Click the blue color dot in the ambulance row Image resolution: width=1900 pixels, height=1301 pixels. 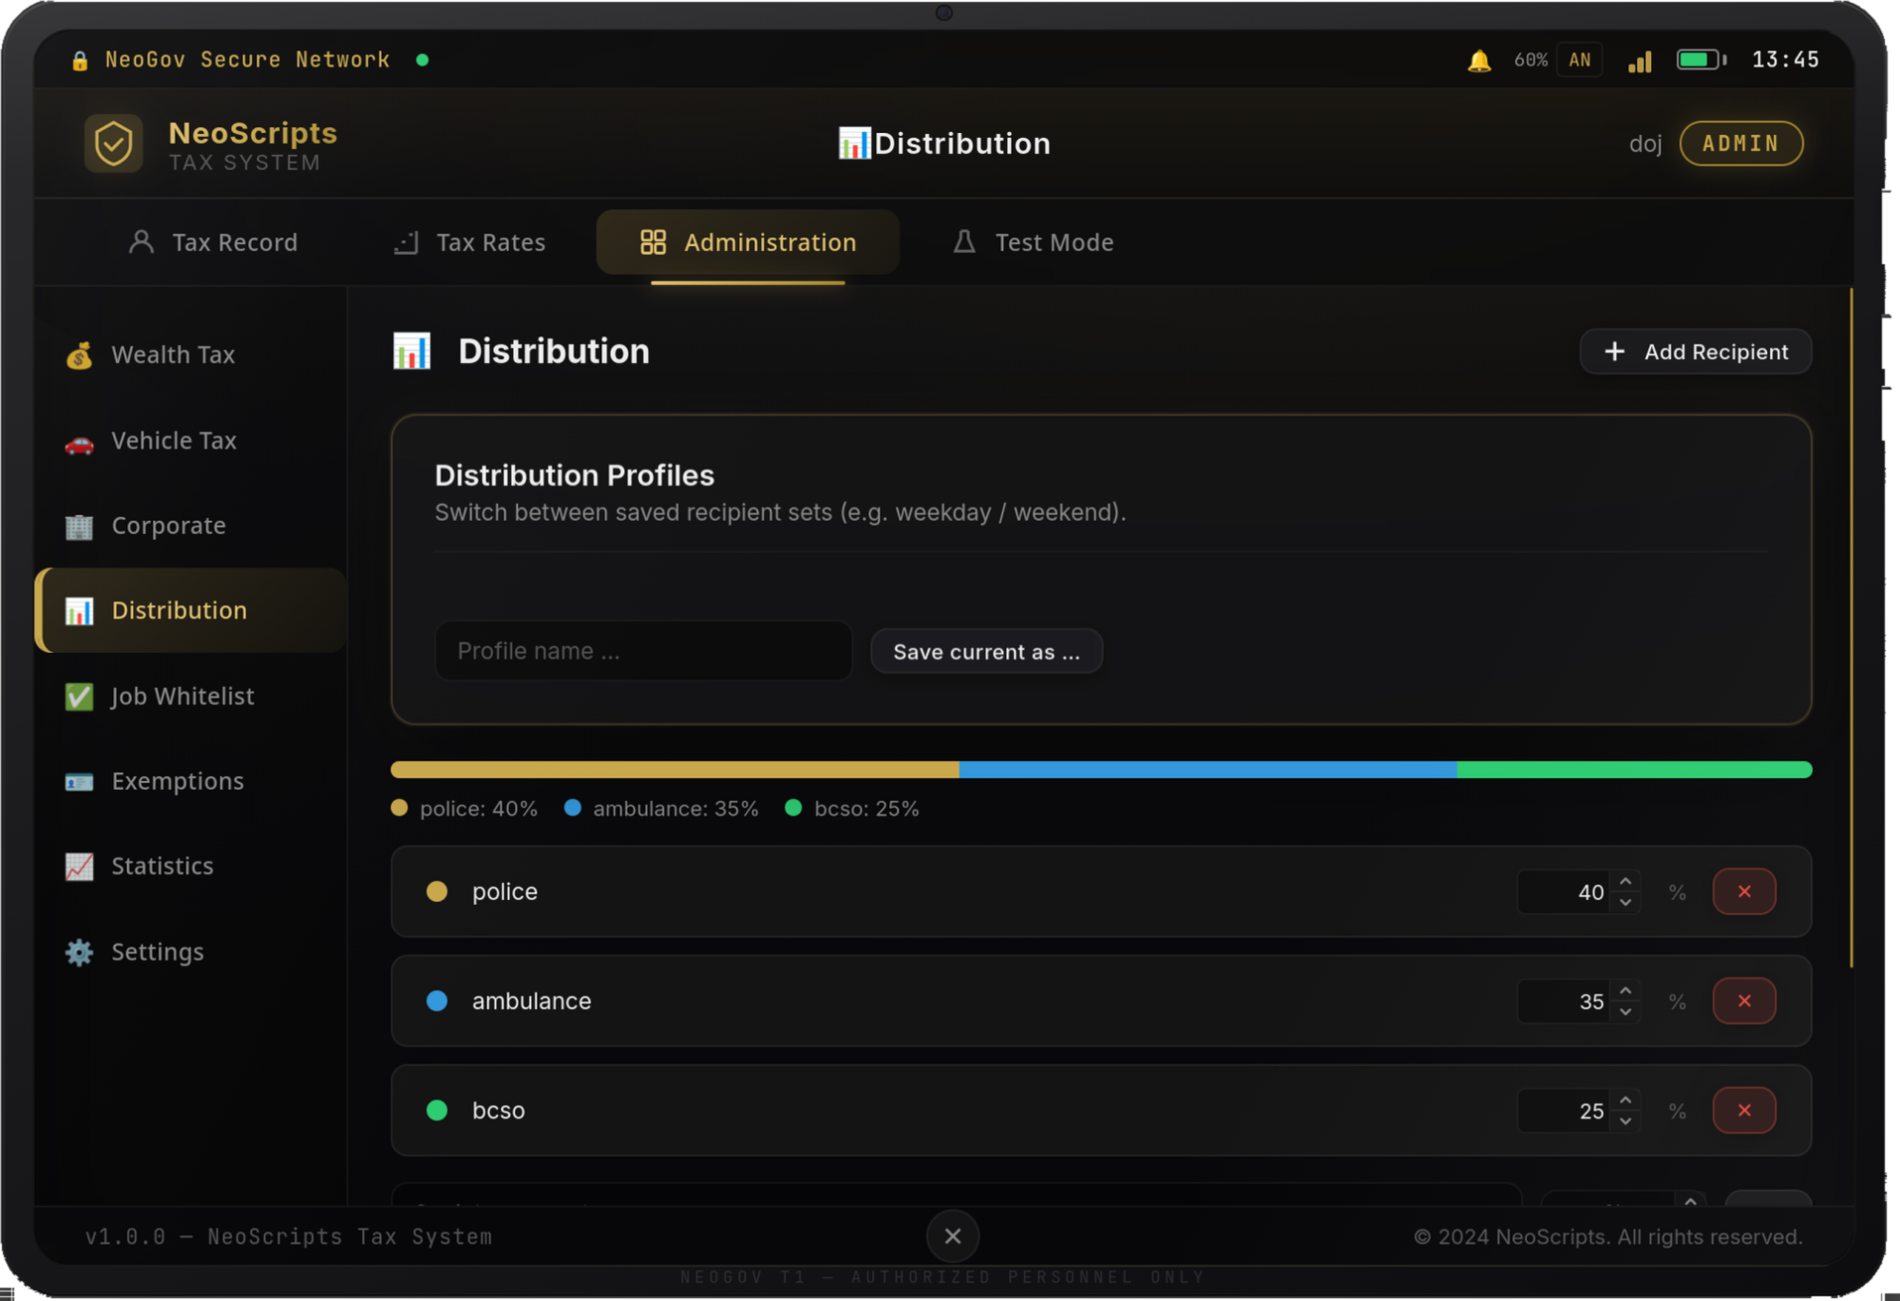tap(437, 1001)
